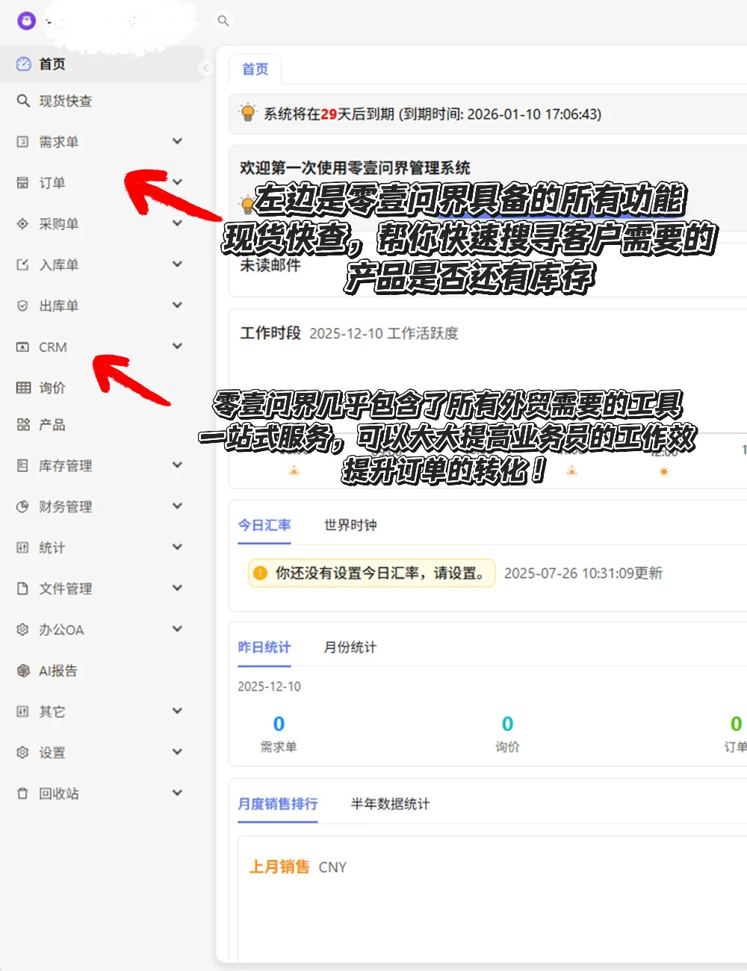Switch to the 昨日统计 tab
Screen dimensions: 747x971
(x=264, y=648)
